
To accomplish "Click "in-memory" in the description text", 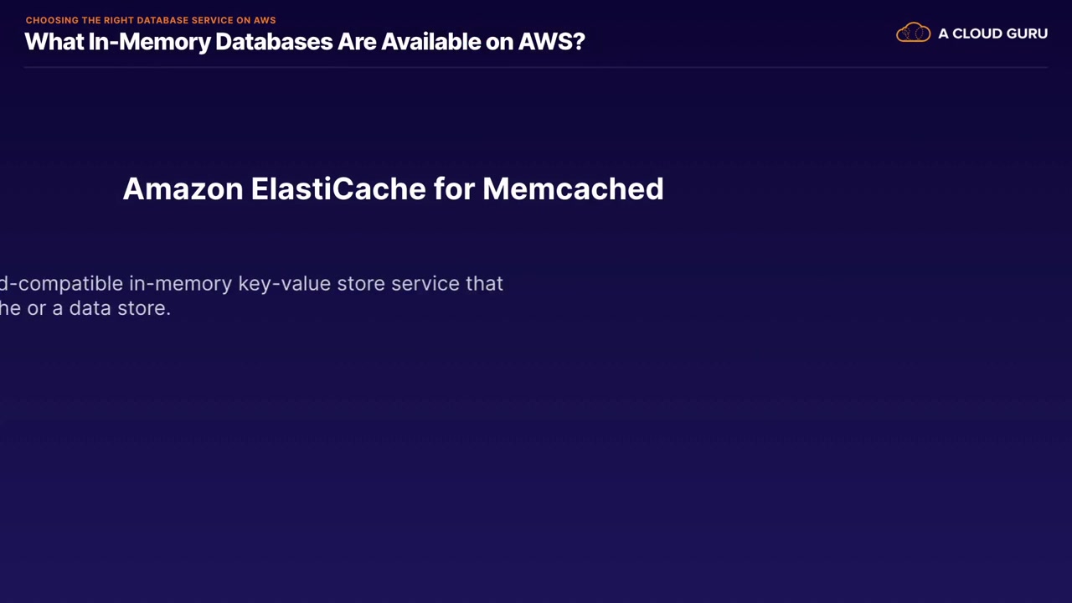I will [x=180, y=284].
